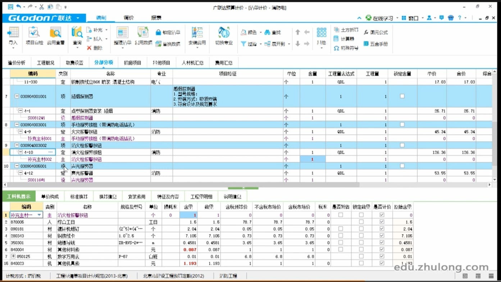Collapse tree node 030904003001
Viewport: 501px width, 282px height.
tap(17, 125)
